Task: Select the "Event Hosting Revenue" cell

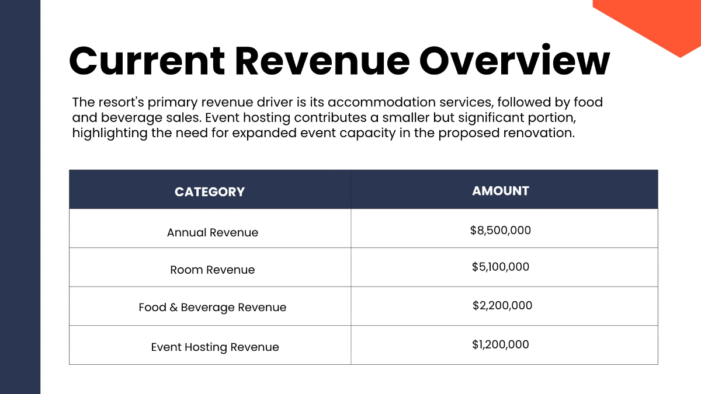Action: (214, 346)
